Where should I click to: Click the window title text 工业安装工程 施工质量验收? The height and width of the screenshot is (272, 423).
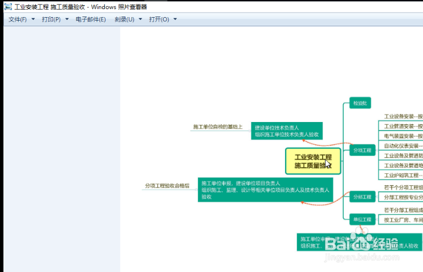pyautogui.click(x=50, y=7)
